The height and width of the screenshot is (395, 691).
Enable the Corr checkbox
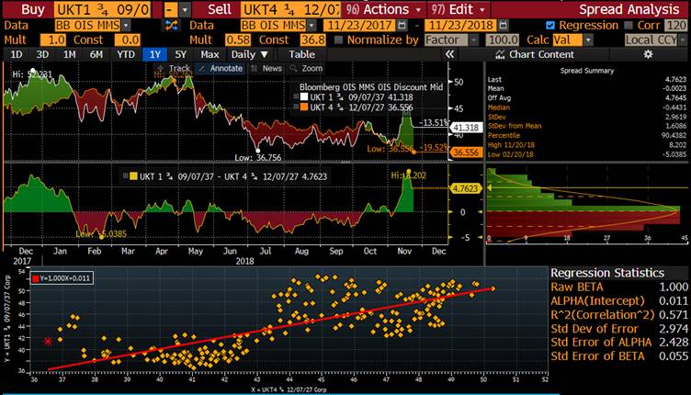click(x=629, y=25)
